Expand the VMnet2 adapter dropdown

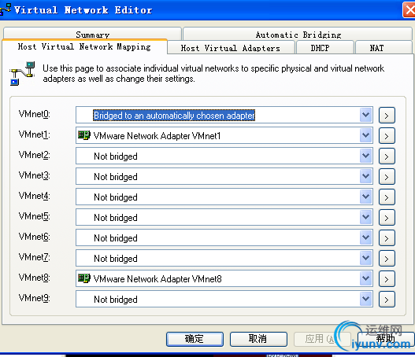point(365,156)
